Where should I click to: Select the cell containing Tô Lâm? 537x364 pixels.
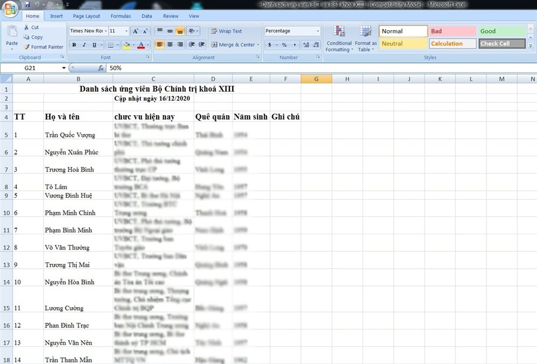(x=78, y=186)
